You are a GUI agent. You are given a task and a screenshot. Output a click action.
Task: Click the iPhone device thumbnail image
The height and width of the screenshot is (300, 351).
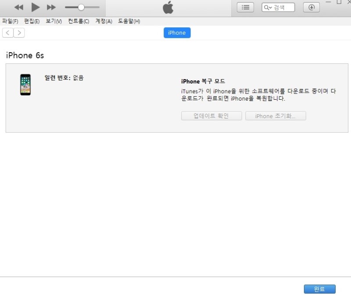point(25,85)
